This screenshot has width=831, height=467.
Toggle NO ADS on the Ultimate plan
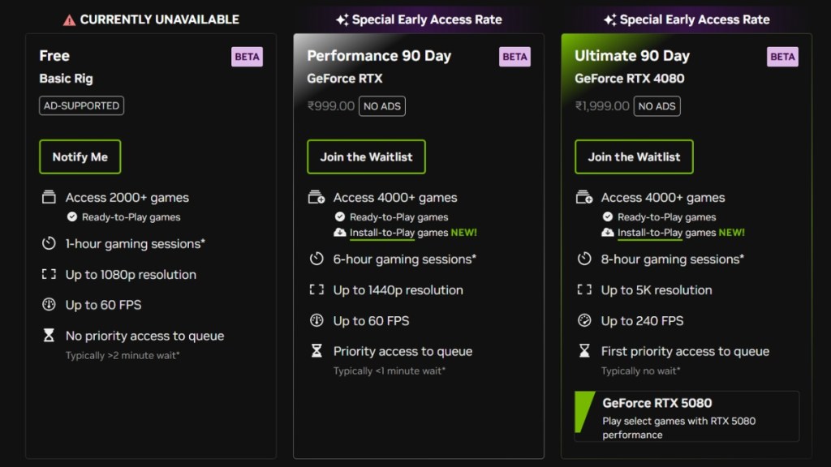657,105
